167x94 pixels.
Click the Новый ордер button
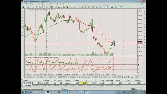click(56, 7)
